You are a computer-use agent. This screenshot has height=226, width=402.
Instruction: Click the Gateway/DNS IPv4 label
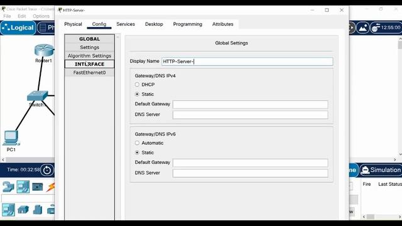click(x=155, y=76)
